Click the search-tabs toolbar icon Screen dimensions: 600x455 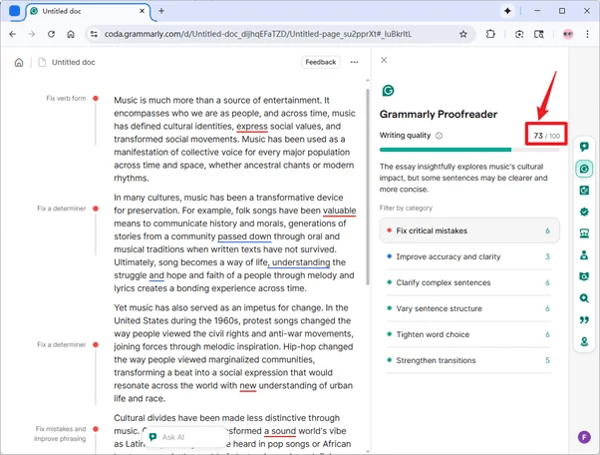539,34
